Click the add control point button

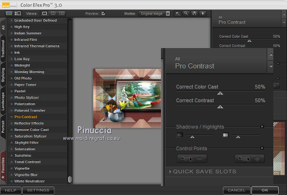[x=250, y=159]
